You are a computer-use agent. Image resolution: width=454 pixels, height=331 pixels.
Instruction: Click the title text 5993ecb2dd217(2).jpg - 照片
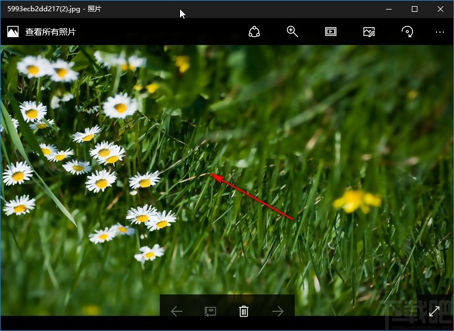click(x=54, y=9)
